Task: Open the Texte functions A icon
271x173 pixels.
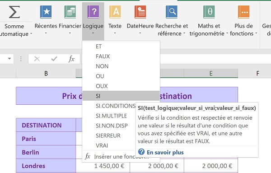Action: point(115,12)
